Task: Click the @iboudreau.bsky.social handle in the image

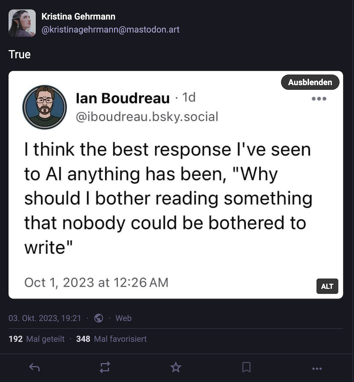Action: 147,116
